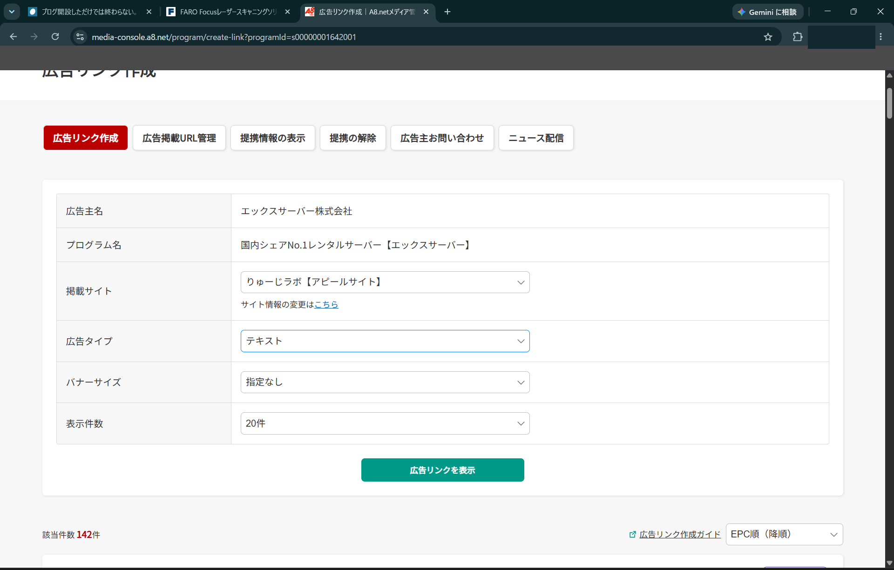Open the 提携情報の表示 tab
894x570 pixels.
273,138
